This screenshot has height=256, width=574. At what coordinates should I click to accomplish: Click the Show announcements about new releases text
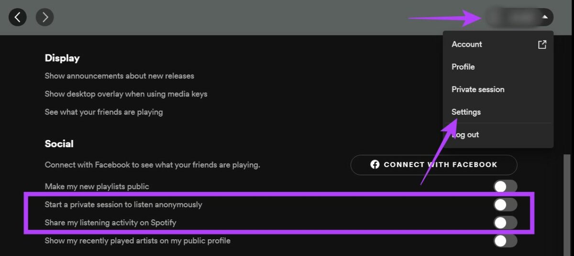click(119, 76)
